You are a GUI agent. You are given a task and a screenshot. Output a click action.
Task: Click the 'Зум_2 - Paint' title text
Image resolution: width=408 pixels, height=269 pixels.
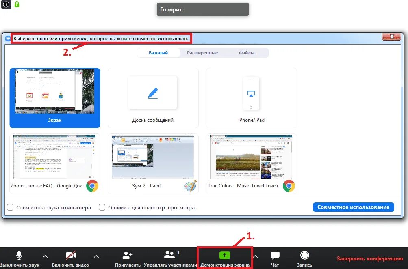click(x=146, y=186)
